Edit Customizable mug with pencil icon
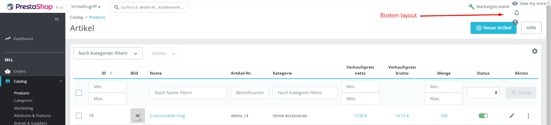The height and width of the screenshot is (125, 551). click(x=512, y=116)
